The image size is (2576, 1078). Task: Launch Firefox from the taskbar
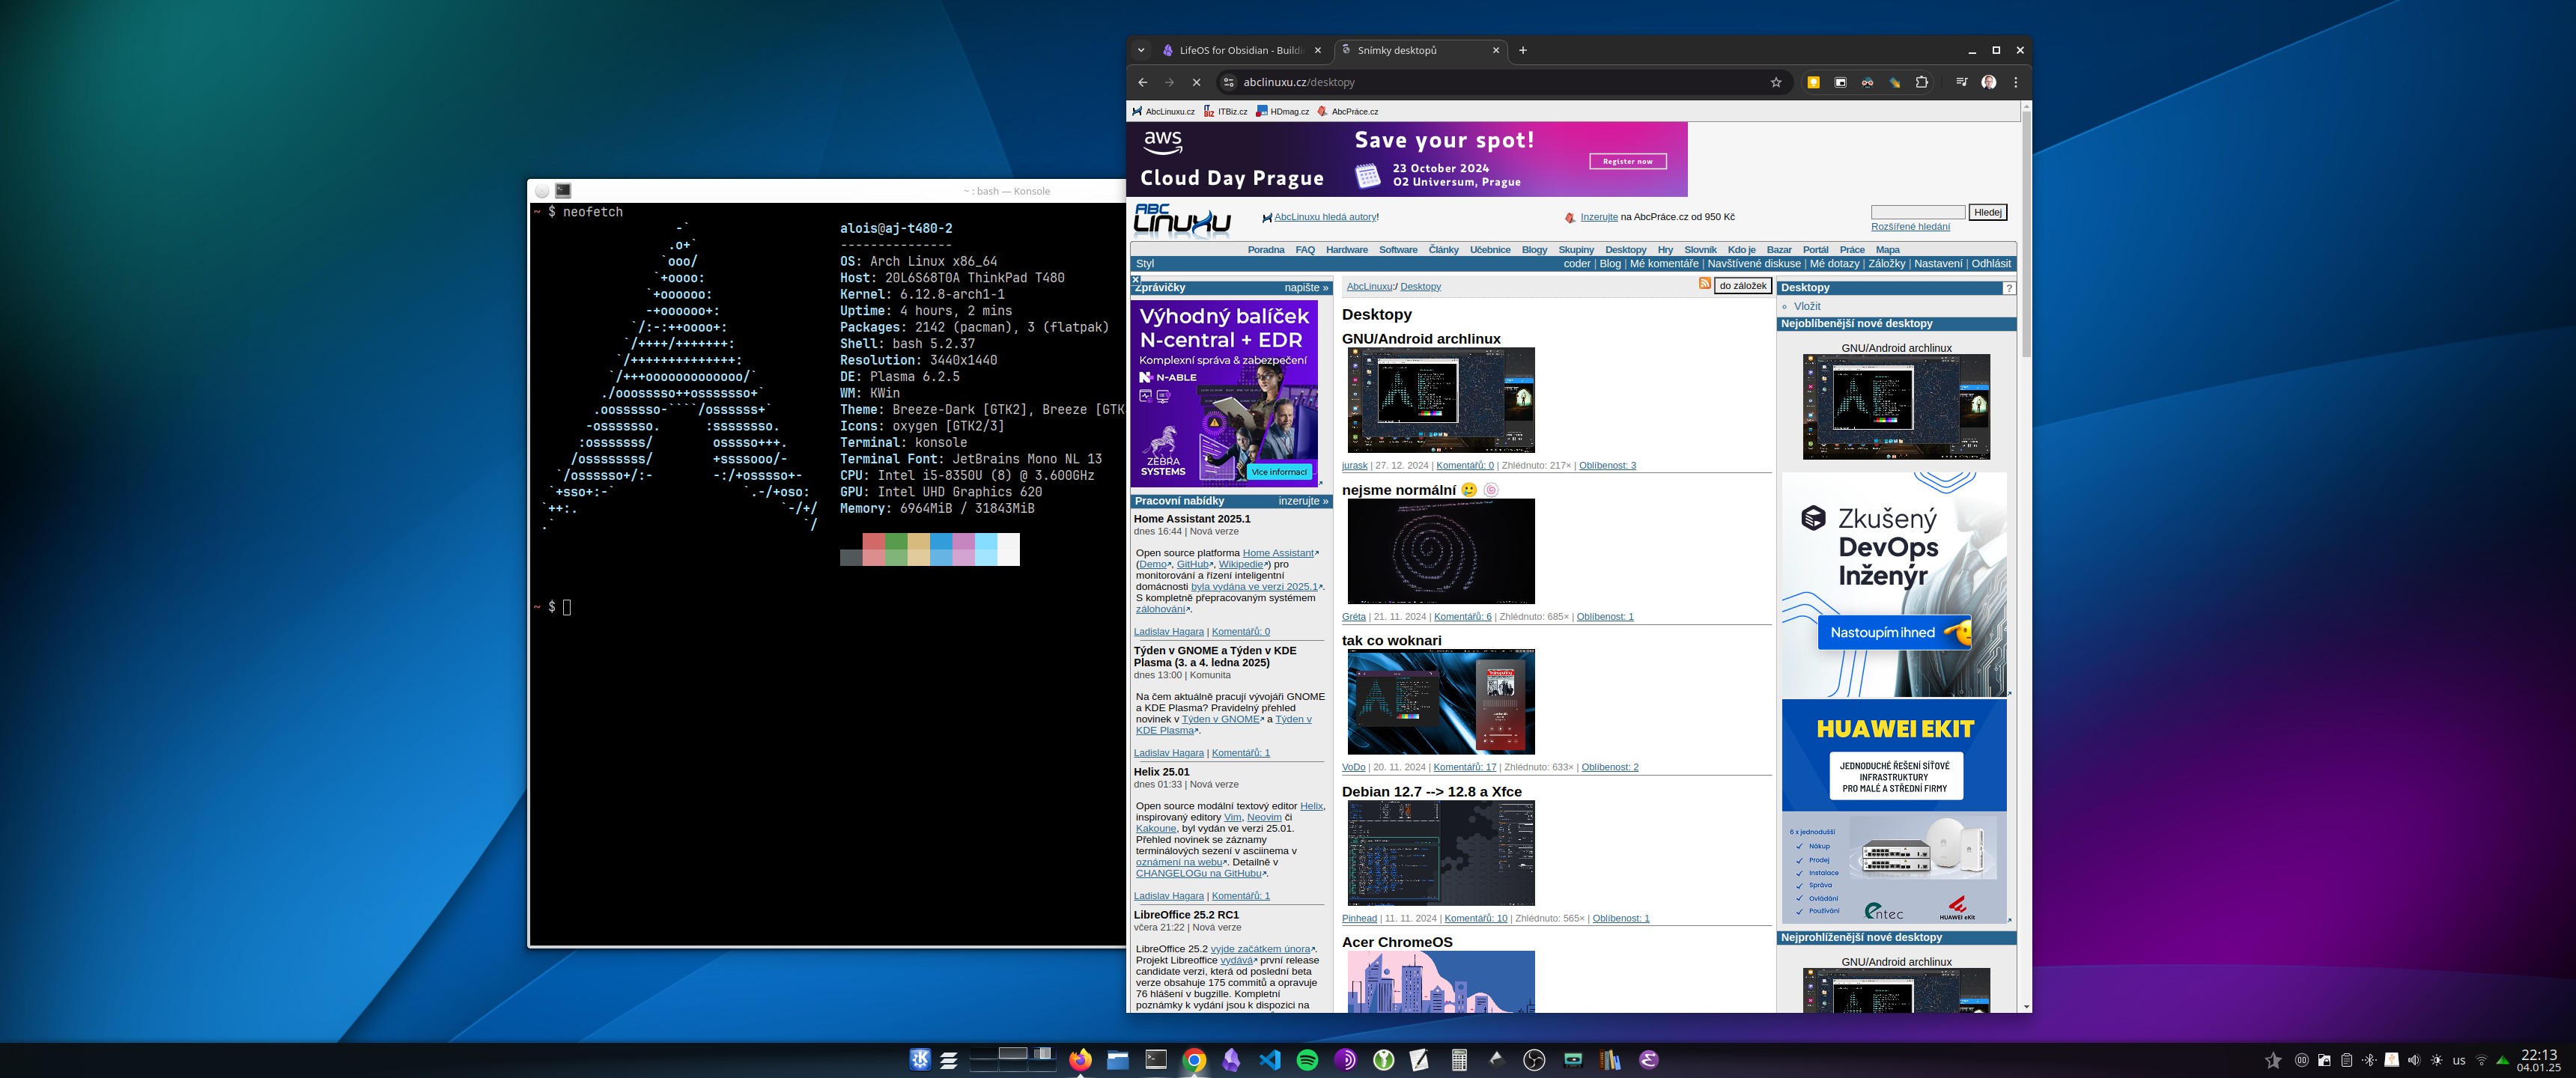coord(1080,1060)
